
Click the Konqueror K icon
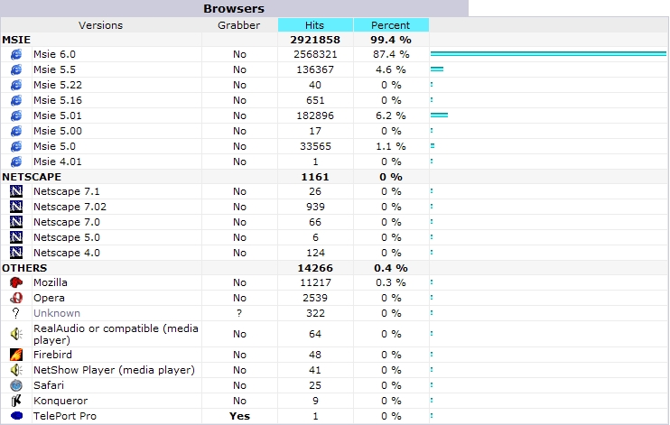click(x=16, y=401)
